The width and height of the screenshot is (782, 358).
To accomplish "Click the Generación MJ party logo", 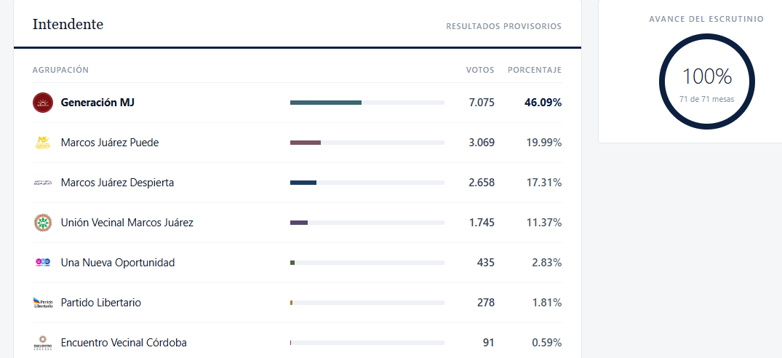I will [43, 103].
